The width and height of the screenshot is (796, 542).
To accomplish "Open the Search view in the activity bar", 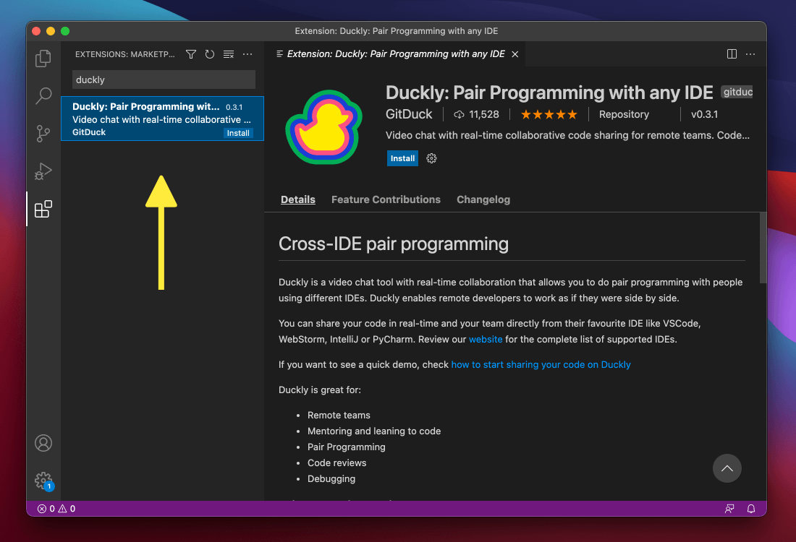I will [x=43, y=95].
